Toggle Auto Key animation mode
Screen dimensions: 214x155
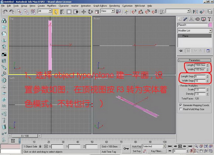tap(137, 147)
